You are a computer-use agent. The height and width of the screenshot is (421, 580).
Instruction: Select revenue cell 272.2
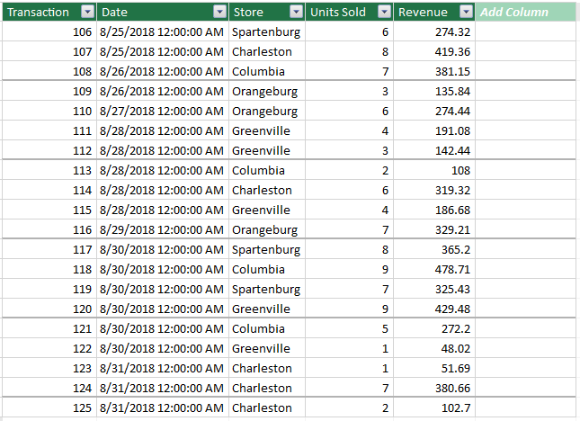point(434,328)
